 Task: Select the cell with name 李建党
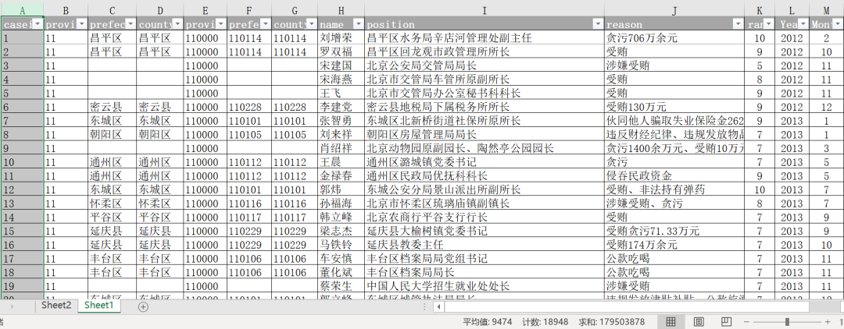pos(342,106)
